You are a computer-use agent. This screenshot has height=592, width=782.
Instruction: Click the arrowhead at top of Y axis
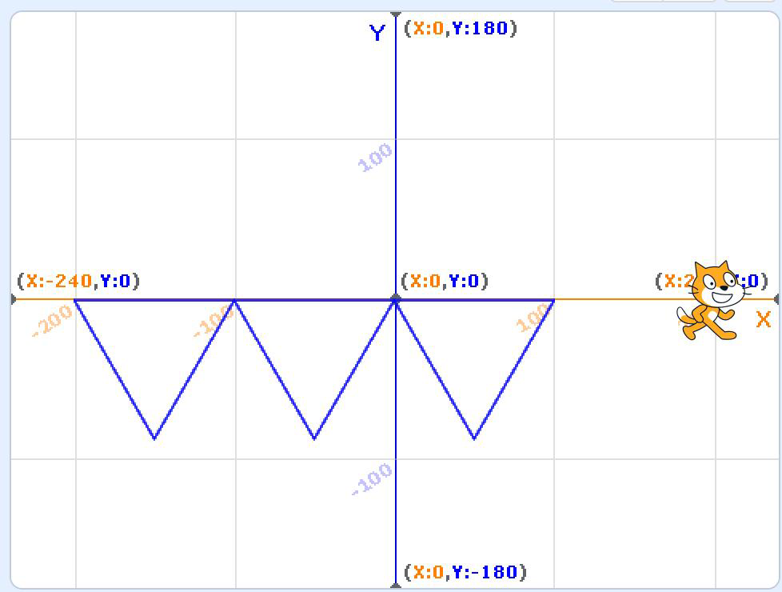pos(396,15)
